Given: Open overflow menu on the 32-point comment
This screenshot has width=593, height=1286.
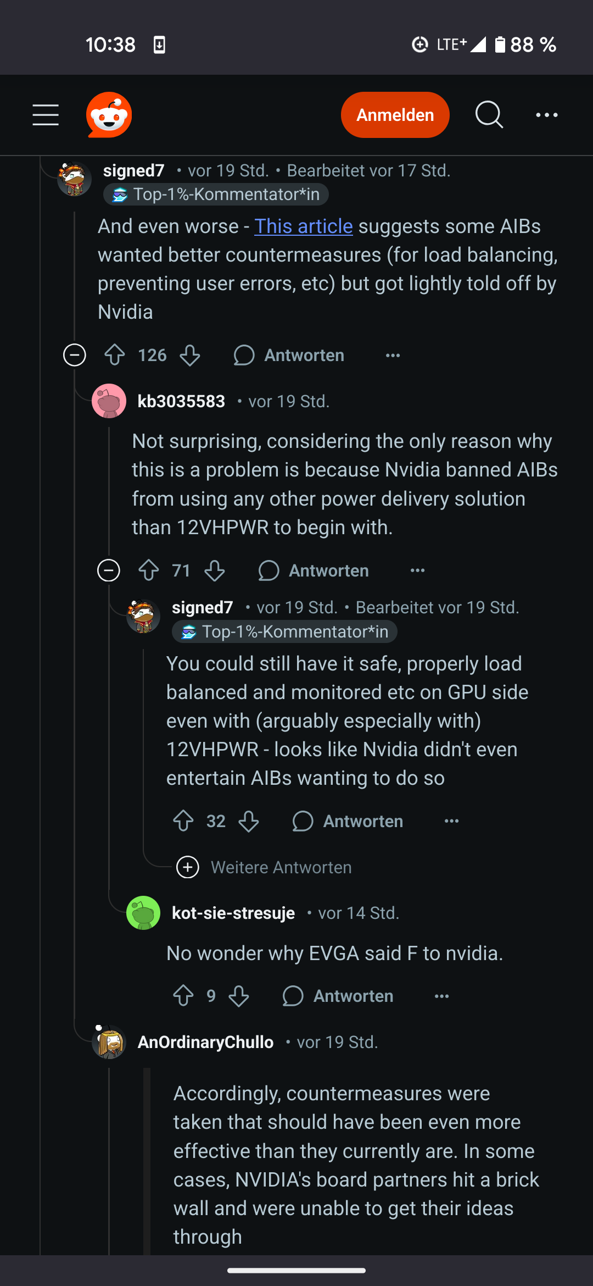Looking at the screenshot, I should pyautogui.click(x=451, y=821).
